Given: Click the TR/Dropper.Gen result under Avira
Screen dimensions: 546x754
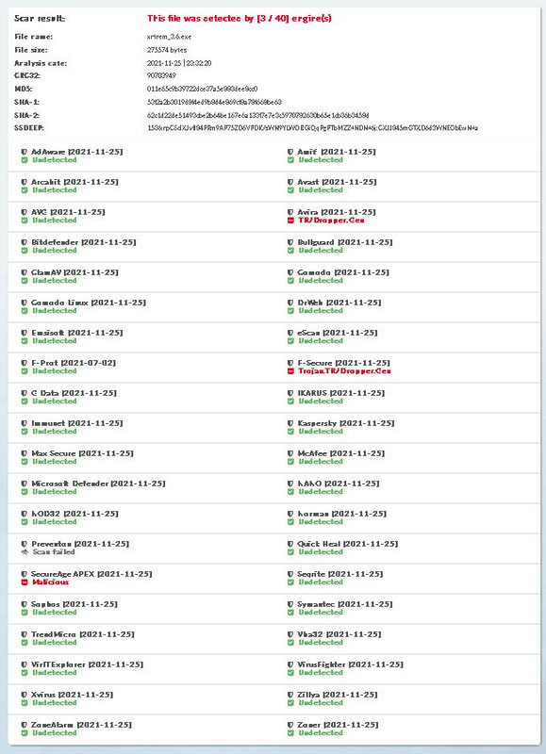Looking at the screenshot, I should pos(331,221).
